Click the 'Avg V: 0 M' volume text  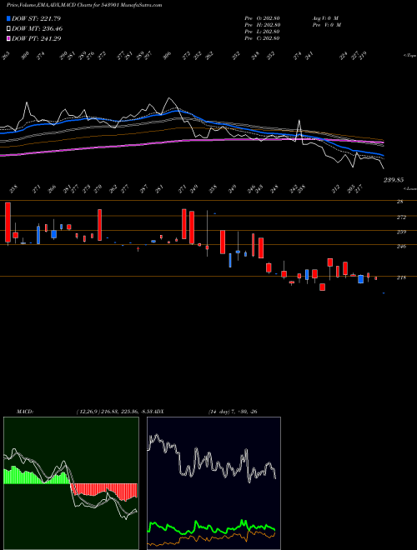point(325,18)
